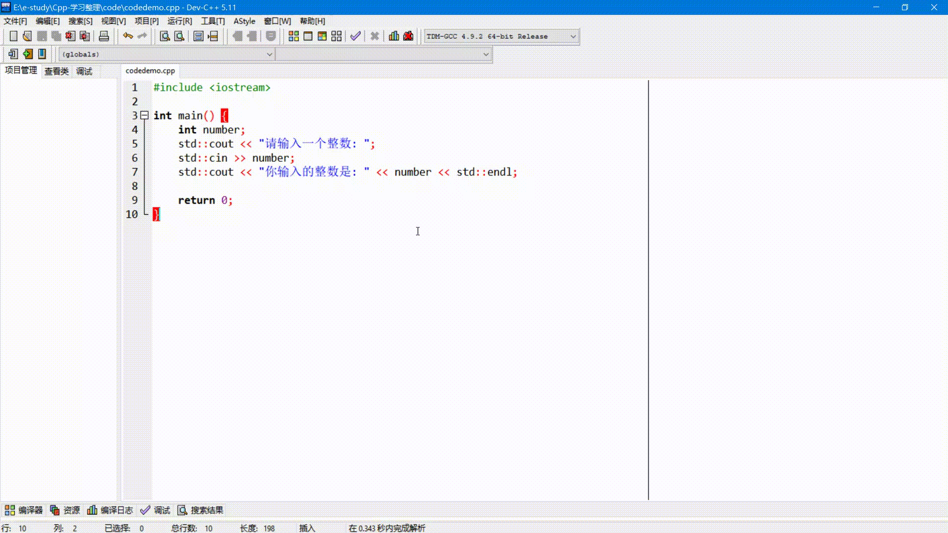Viewport: 948px width, 533px height.
Task: Click the search in files icon
Action: [x=179, y=36]
